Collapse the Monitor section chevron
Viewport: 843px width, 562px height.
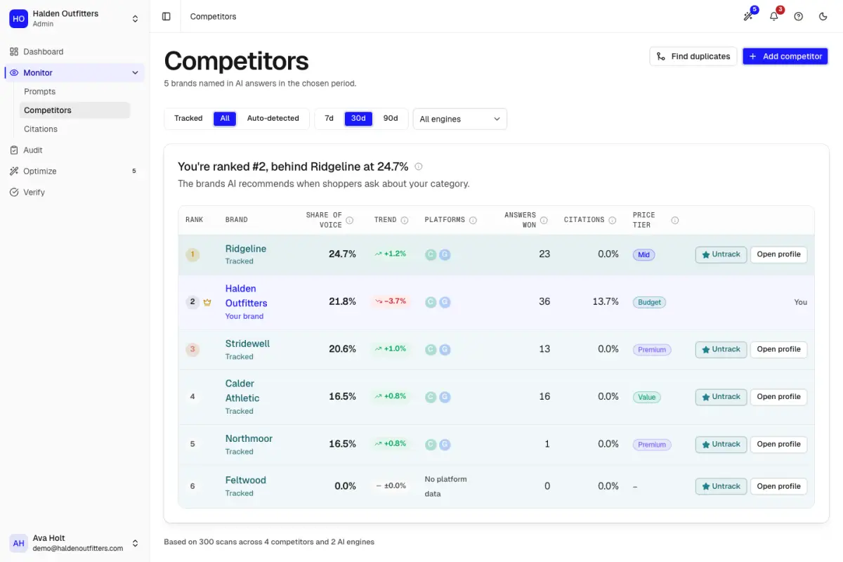pyautogui.click(x=136, y=72)
